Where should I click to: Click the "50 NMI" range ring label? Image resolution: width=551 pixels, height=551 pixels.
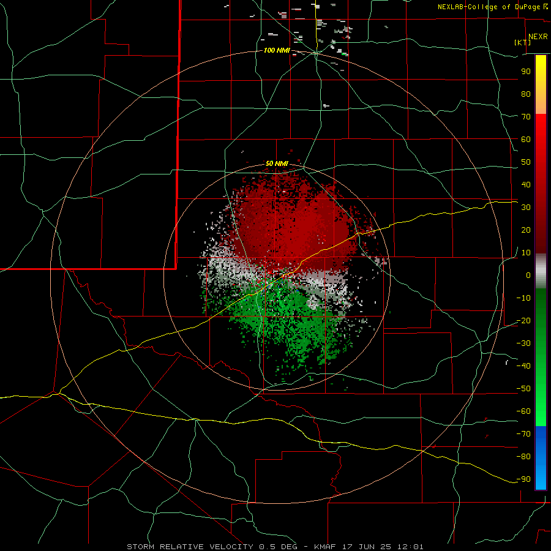[277, 163]
